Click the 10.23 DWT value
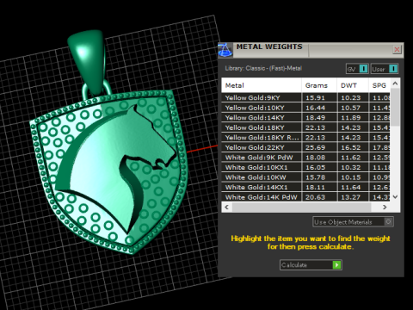Viewport: 413px width, 310px height. [x=351, y=97]
